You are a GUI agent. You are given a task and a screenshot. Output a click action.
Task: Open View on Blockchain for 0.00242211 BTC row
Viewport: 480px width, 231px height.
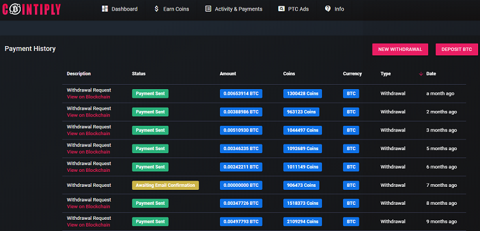point(89,170)
